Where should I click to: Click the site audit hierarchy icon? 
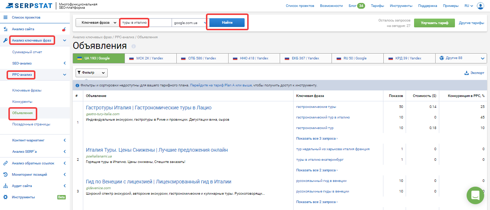[x=5, y=186]
